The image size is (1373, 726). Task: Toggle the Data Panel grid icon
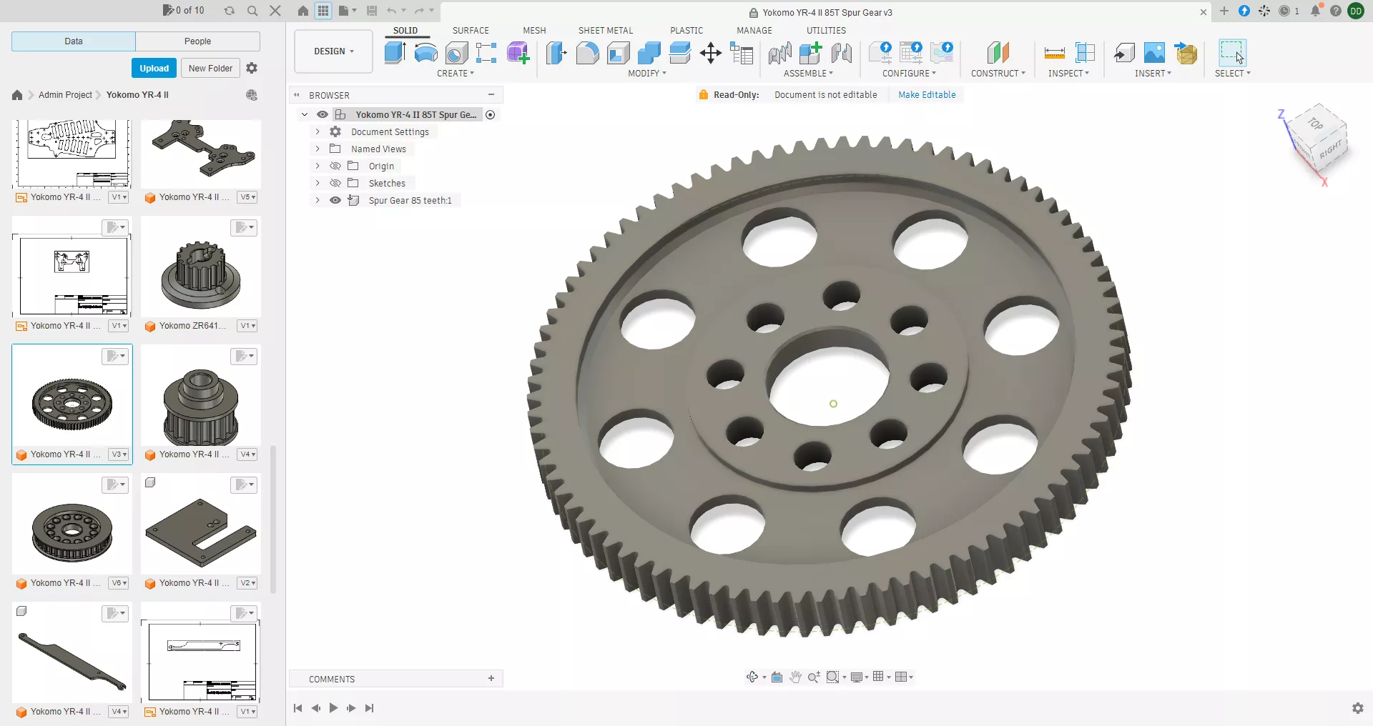click(323, 11)
